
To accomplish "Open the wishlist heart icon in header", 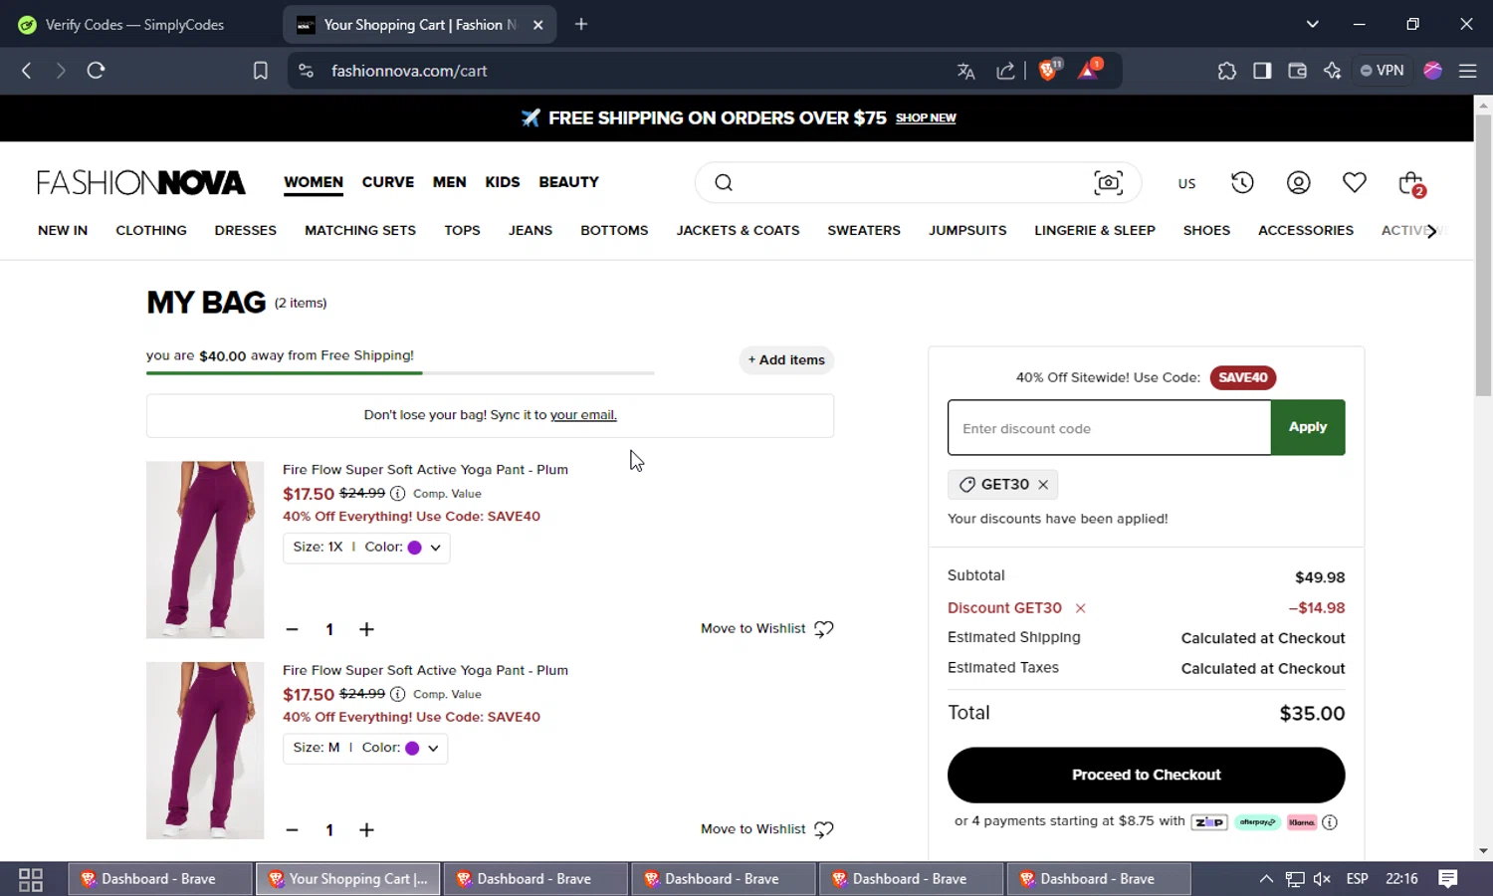I will tap(1354, 183).
